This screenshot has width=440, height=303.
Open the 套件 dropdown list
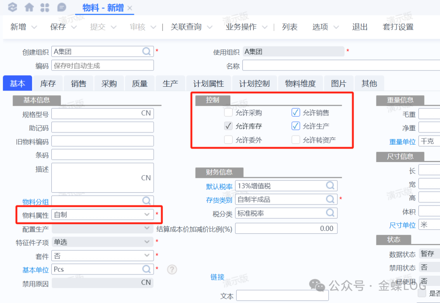147,255
